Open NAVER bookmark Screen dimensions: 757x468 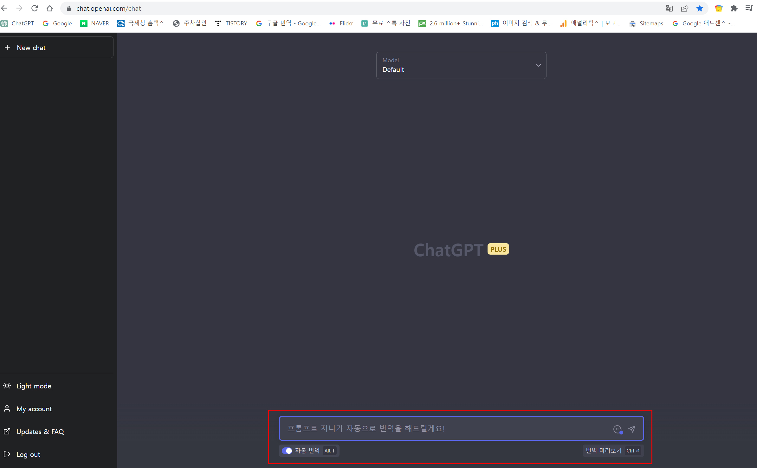tap(95, 23)
